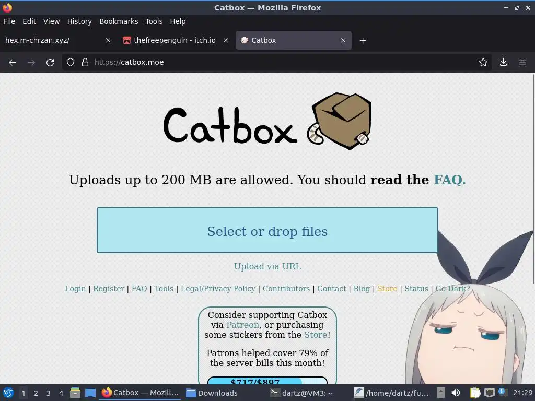The height and width of the screenshot is (401, 535).
Task: Bookmark this page with the star icon
Action: coord(483,63)
